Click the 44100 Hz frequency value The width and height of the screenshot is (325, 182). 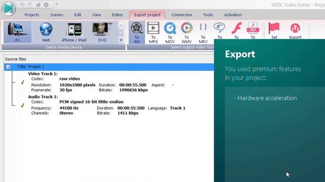[x=69, y=108]
